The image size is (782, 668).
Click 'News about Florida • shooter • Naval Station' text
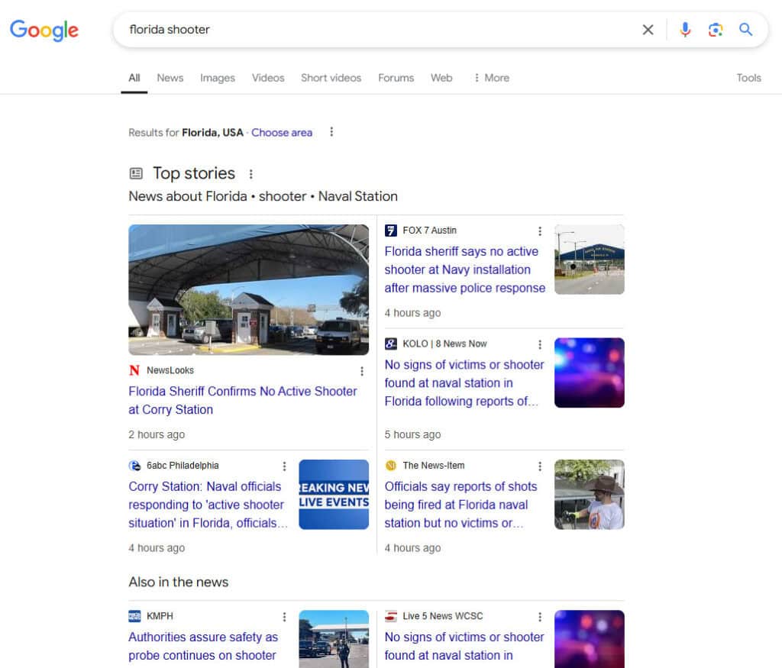click(263, 196)
